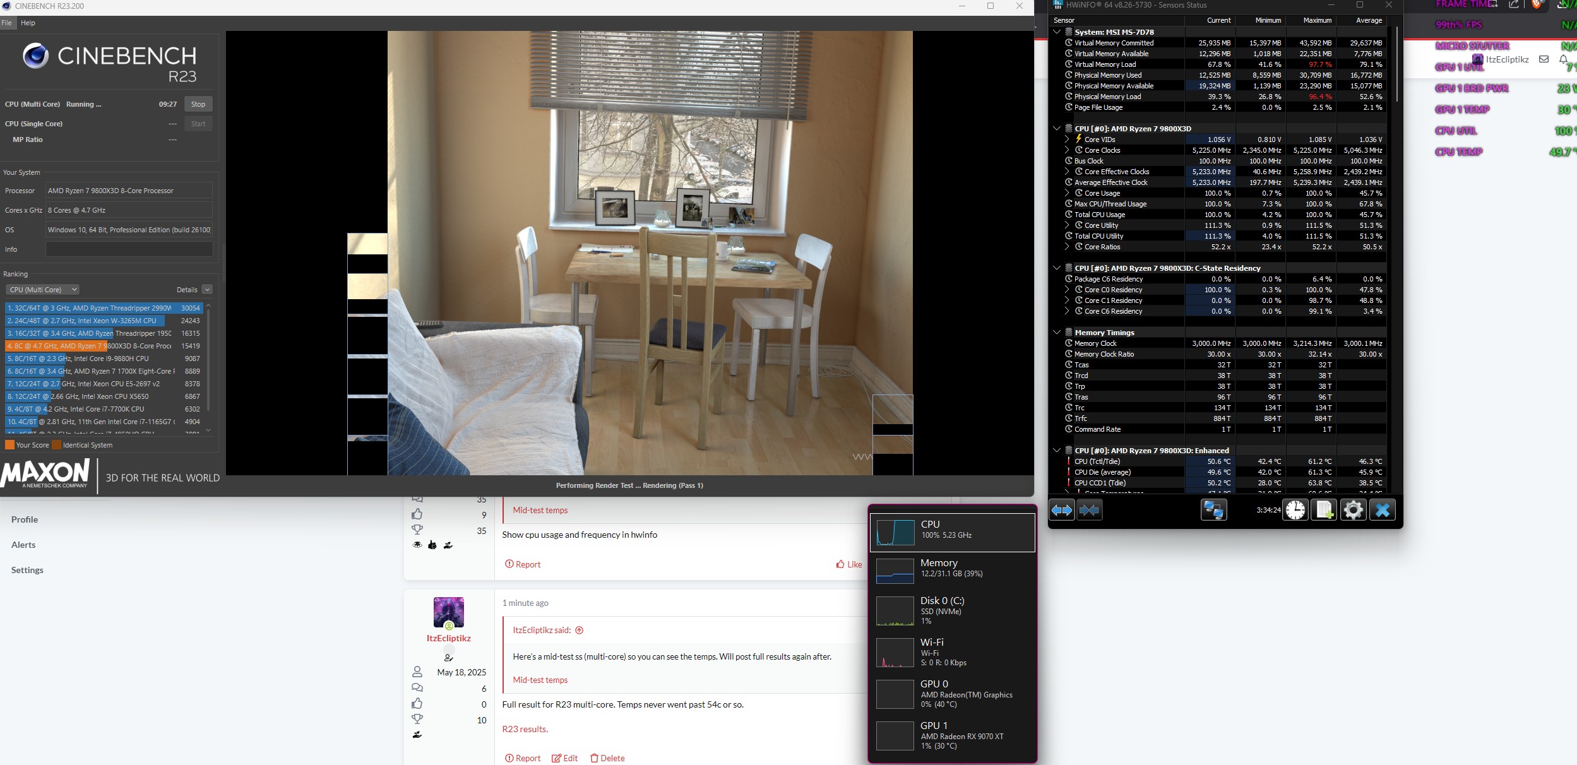Open forum inbox envelope icon
The width and height of the screenshot is (1577, 765).
1544,59
